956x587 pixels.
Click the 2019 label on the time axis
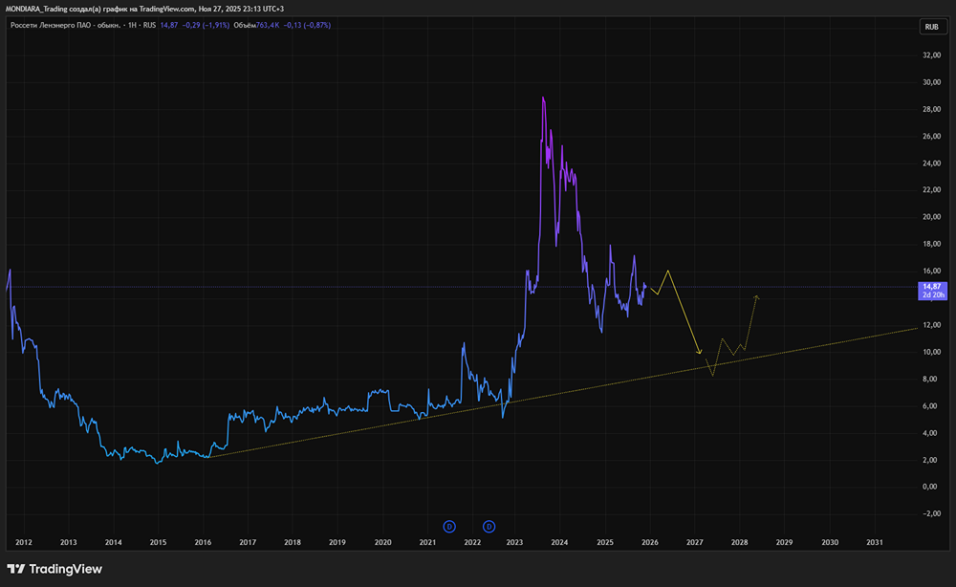click(337, 542)
